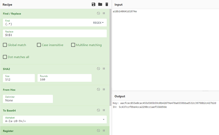Click the SHA2 Rounds field
This screenshot has width=219, height=135.
click(x=64, y=78)
